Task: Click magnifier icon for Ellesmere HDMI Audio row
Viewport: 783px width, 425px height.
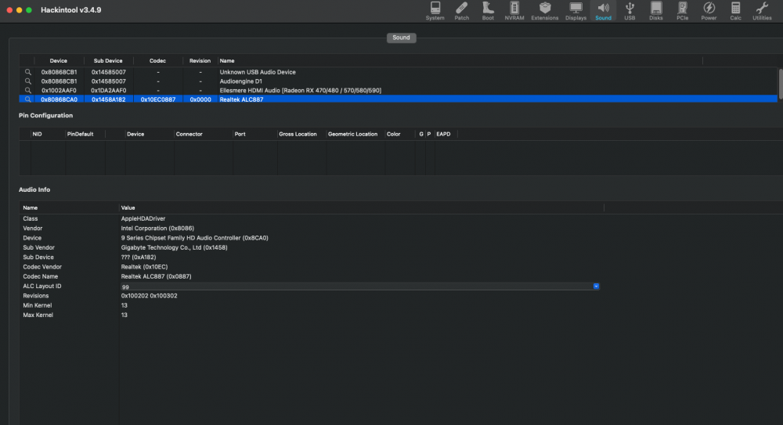Action: coord(28,90)
